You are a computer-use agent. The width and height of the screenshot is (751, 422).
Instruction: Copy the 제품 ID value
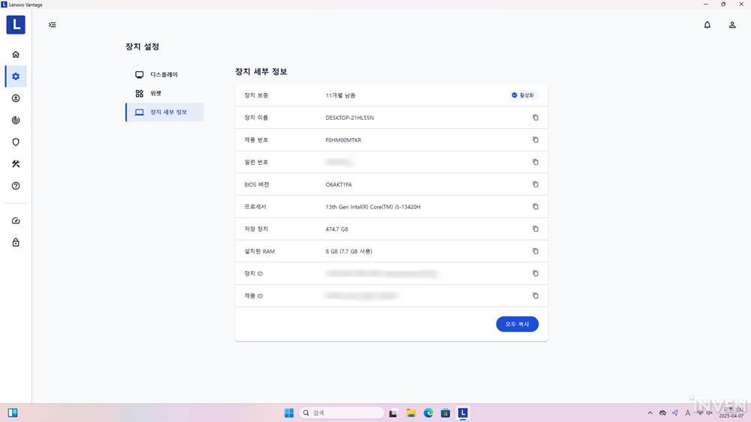[x=535, y=296]
